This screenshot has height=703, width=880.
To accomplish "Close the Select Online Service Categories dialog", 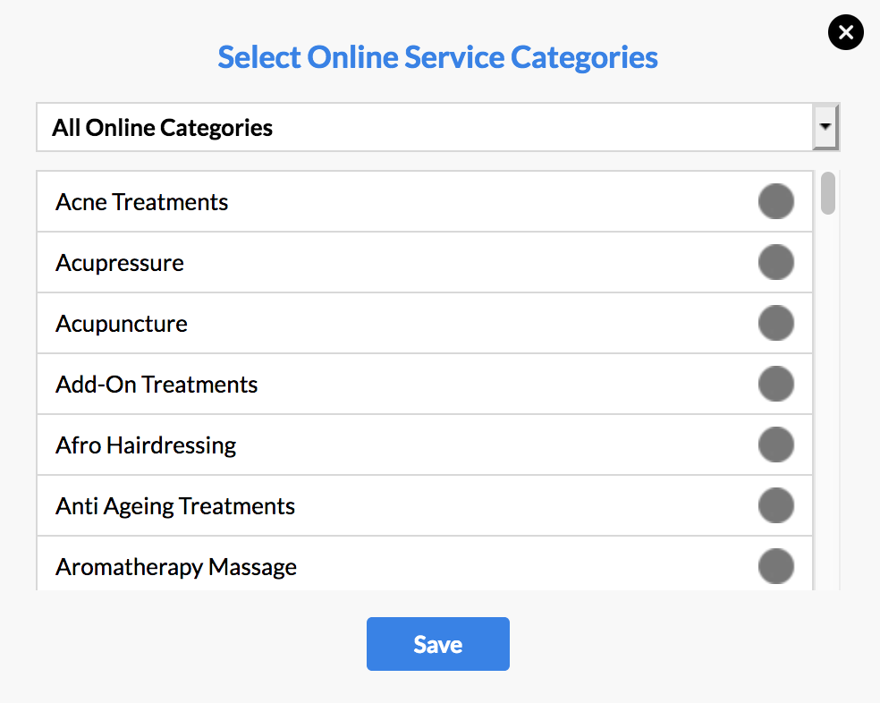I will point(845,33).
